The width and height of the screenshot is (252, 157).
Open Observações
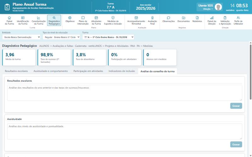tap(169, 19)
